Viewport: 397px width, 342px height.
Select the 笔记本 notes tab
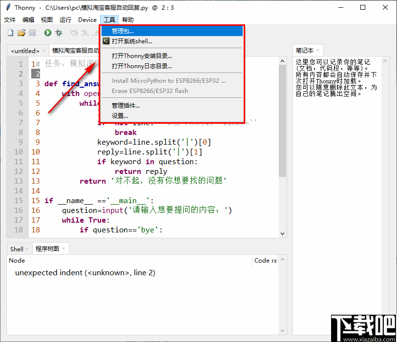click(x=306, y=50)
